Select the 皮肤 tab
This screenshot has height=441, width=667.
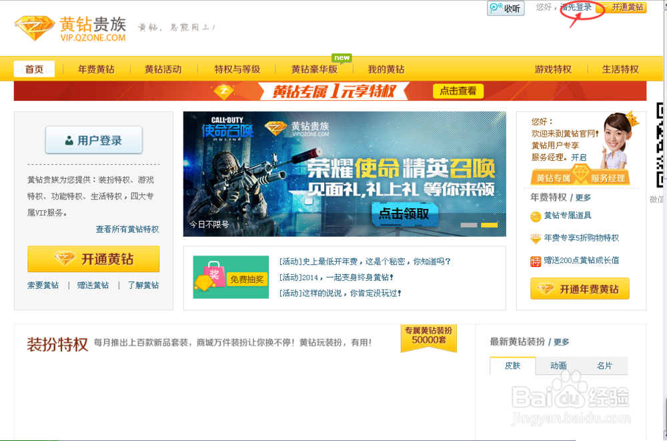[x=512, y=366]
